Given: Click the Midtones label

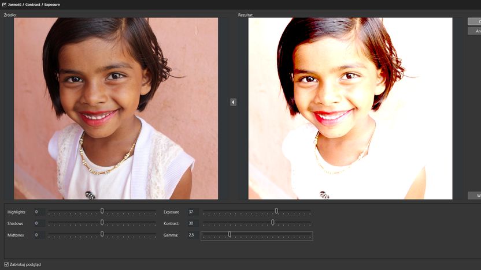Looking at the screenshot, I should [16, 235].
